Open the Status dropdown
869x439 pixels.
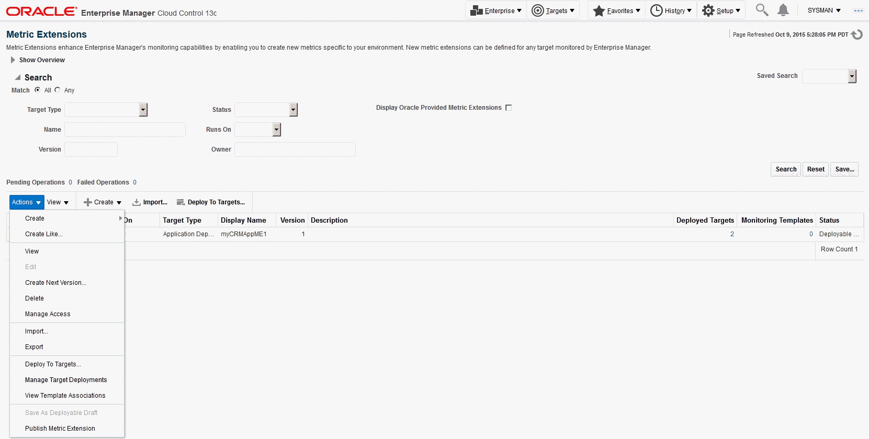click(294, 110)
